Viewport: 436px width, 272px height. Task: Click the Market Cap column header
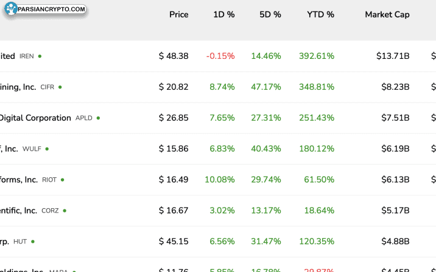coord(387,15)
